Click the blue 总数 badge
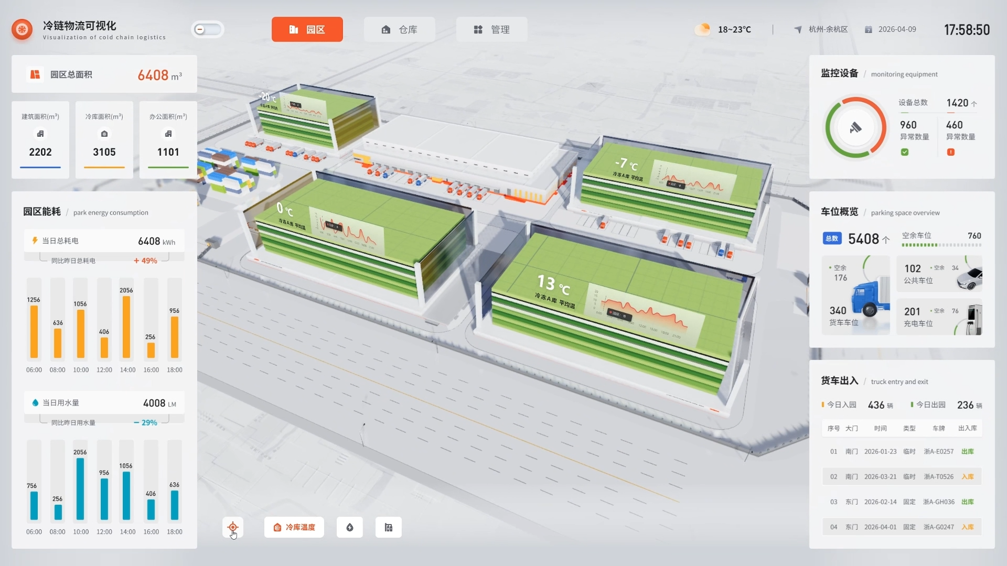Viewport: 1007px width, 566px height. pyautogui.click(x=832, y=238)
